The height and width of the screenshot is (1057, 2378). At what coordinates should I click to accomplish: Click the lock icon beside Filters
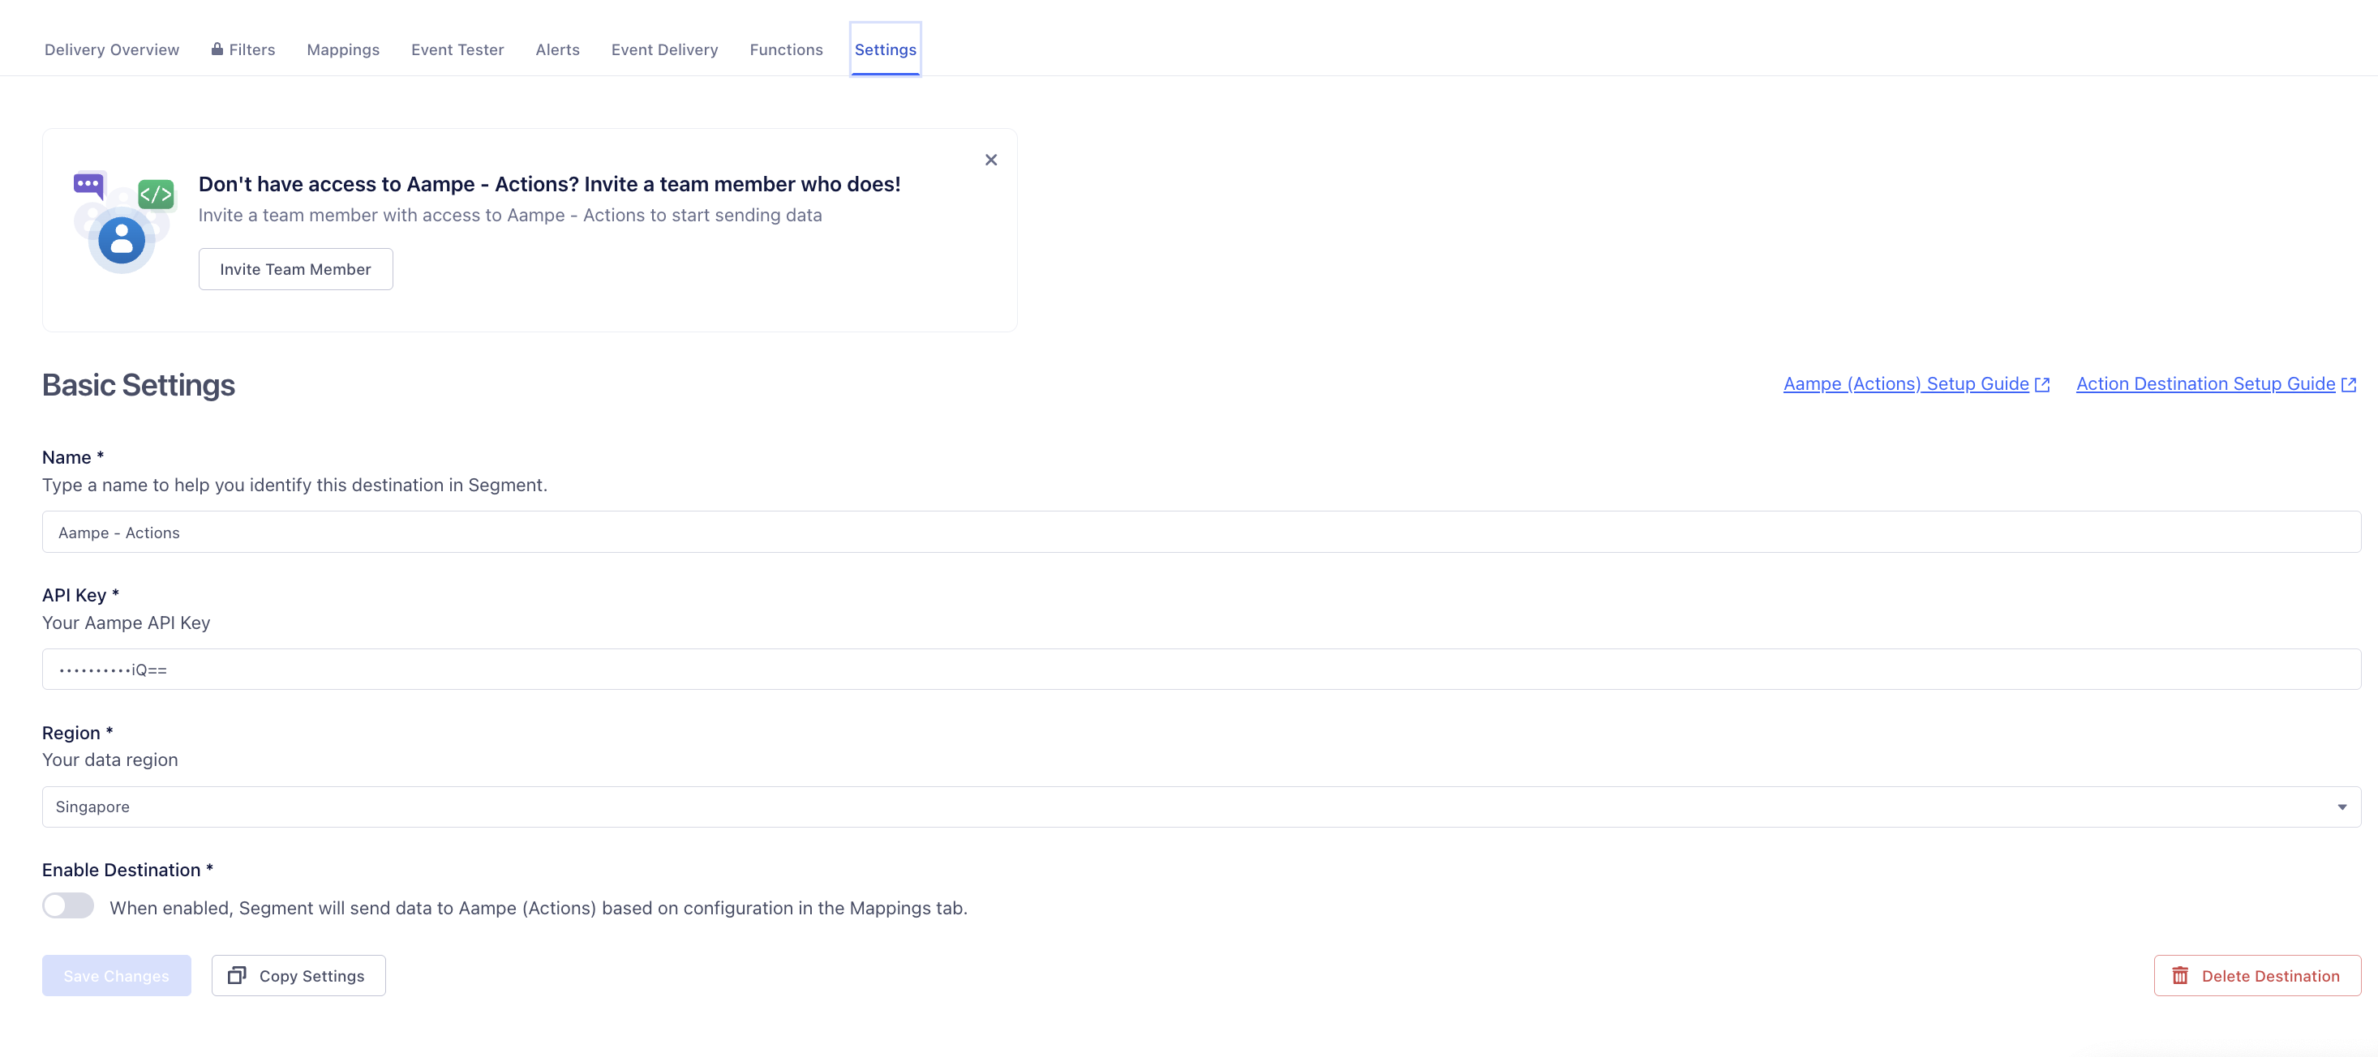tap(217, 49)
